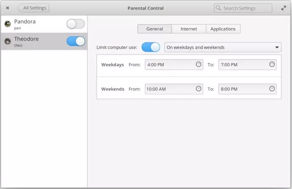292x189 pixels.
Task: Go back to All Settings
Action: pyautogui.click(x=33, y=8)
